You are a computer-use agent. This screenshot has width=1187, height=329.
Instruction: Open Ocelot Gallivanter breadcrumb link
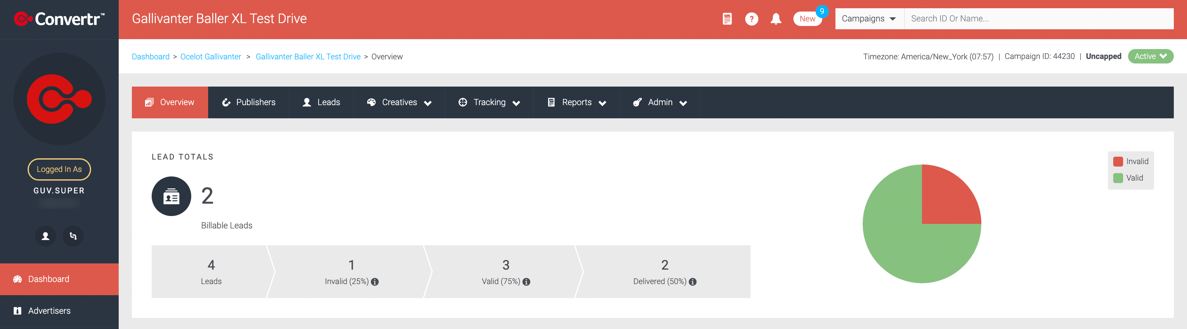pos(211,56)
